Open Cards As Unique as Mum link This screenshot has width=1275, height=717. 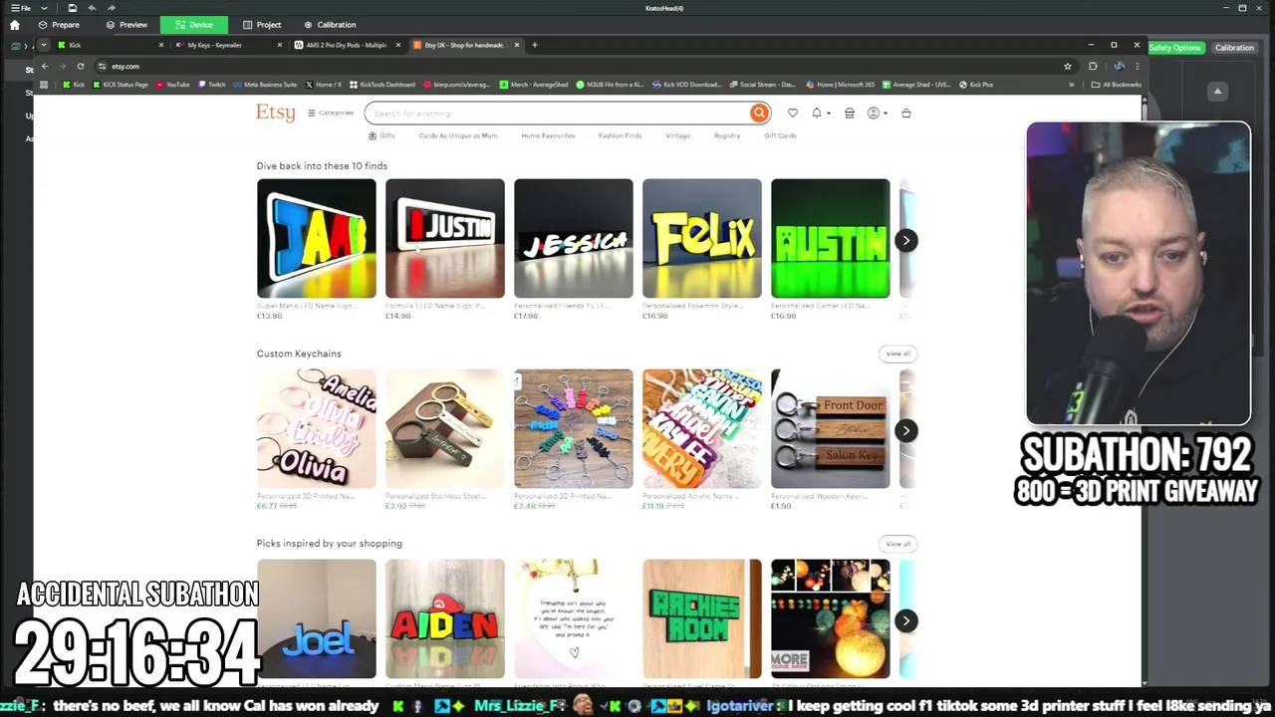pos(458,135)
